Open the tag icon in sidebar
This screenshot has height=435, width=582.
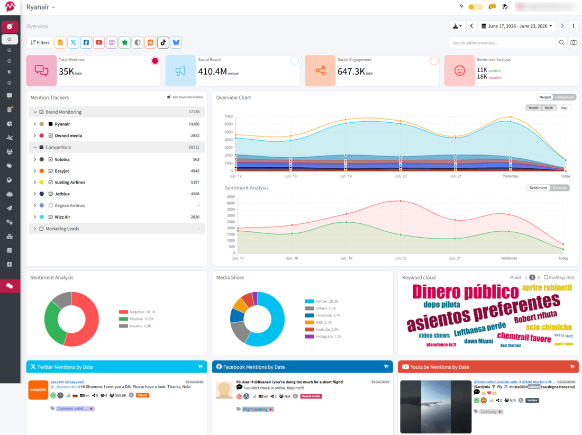click(10, 166)
